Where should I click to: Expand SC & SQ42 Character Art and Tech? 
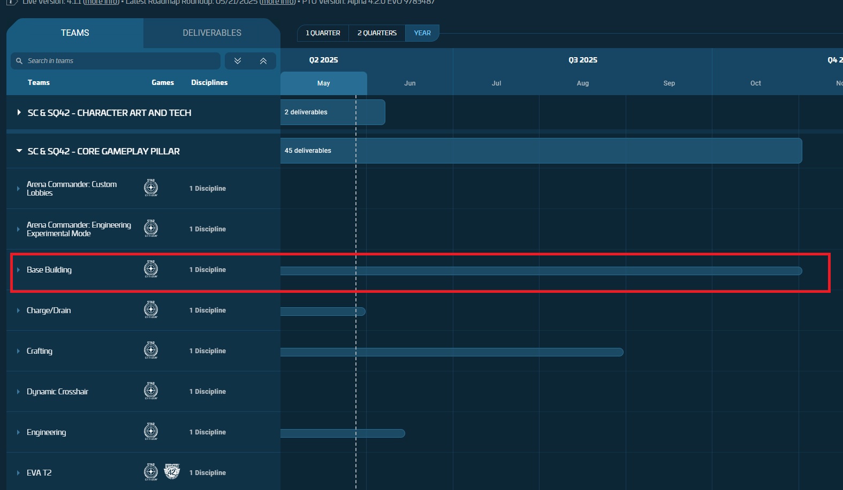click(19, 113)
